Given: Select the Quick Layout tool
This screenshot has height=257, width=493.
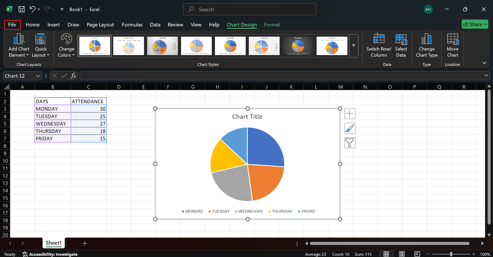Looking at the screenshot, I should pyautogui.click(x=40, y=45).
